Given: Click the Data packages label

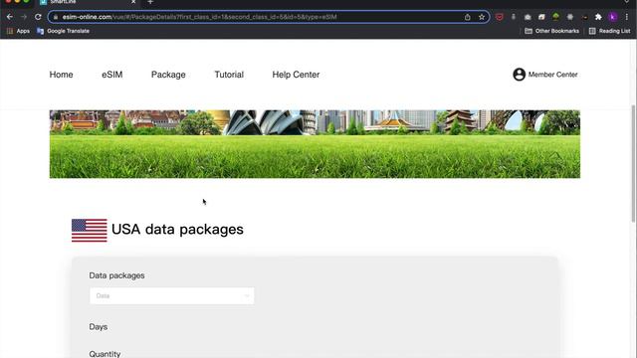Looking at the screenshot, I should [x=117, y=275].
